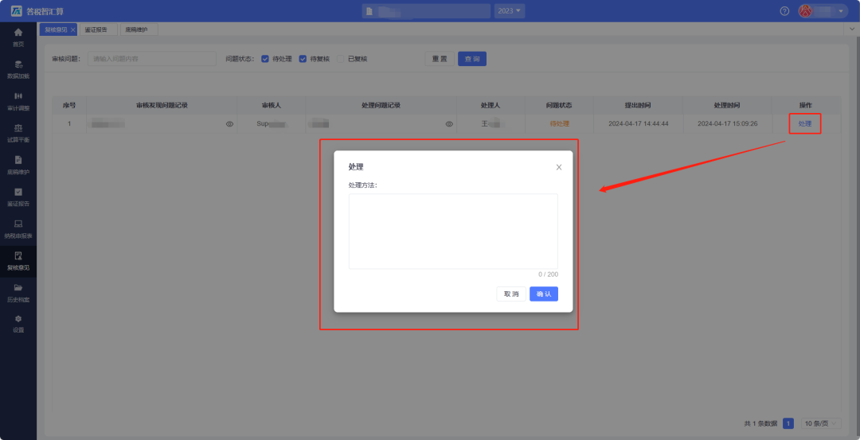Close the 处理 dialog with X

(559, 167)
